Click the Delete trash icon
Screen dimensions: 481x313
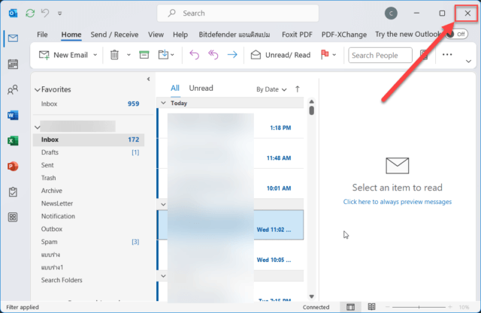[114, 55]
